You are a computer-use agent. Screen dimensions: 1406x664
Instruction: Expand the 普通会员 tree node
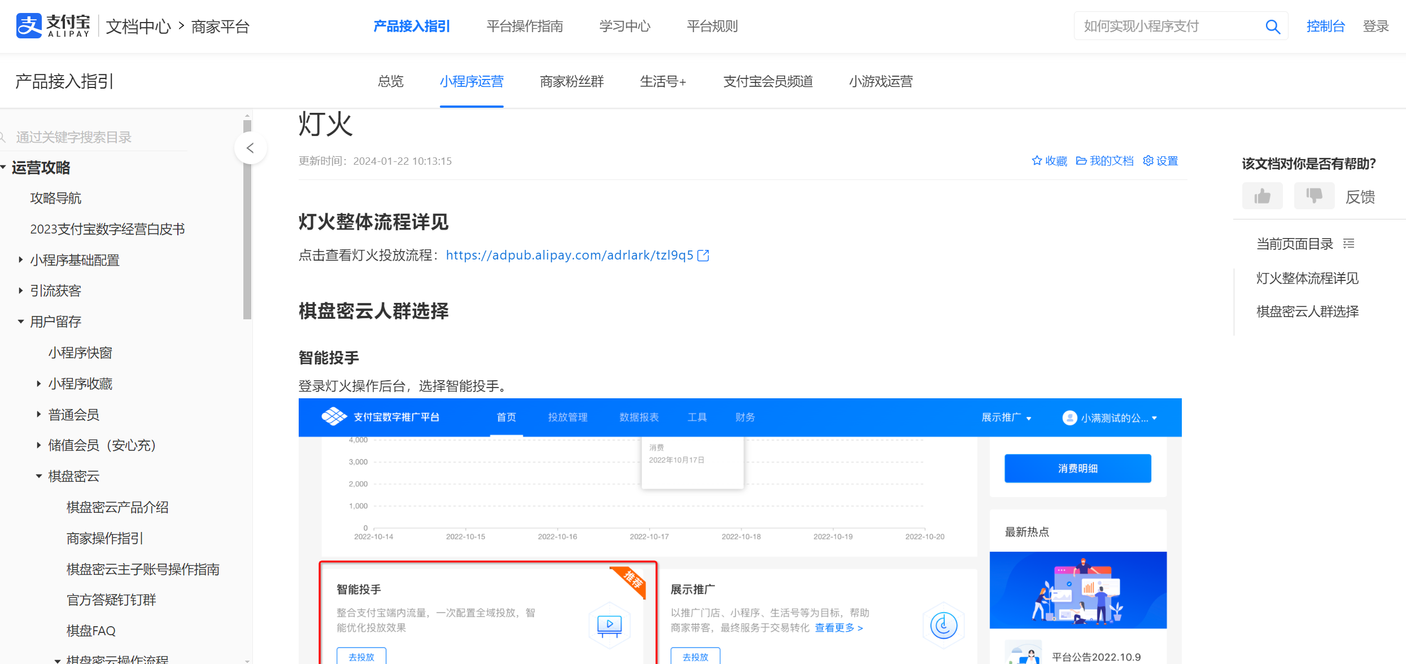[x=38, y=415]
